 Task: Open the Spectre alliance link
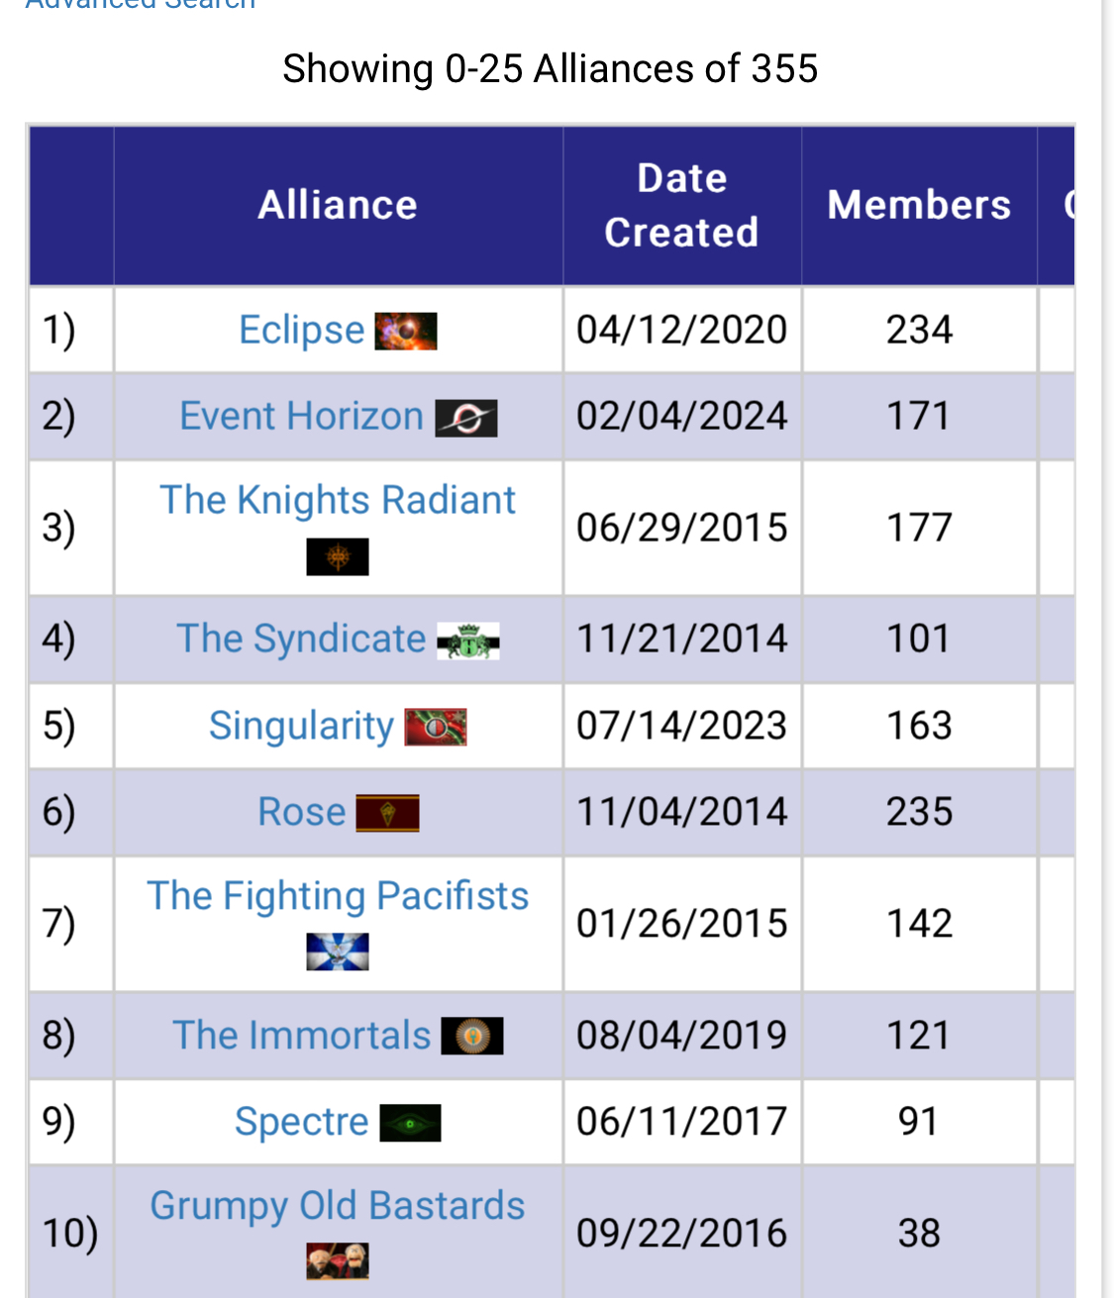pyautogui.click(x=302, y=1122)
